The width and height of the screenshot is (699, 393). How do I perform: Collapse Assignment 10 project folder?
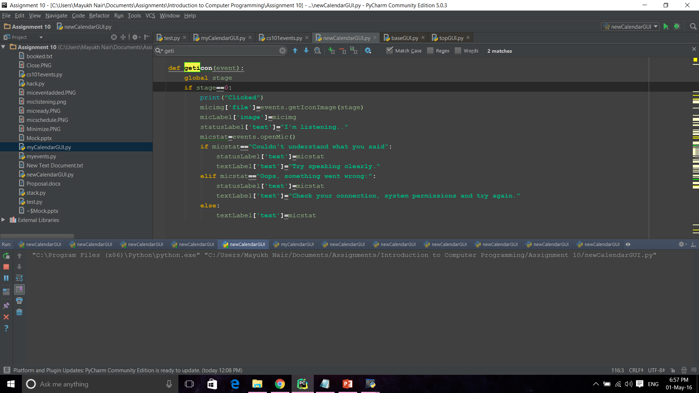pos(3,47)
